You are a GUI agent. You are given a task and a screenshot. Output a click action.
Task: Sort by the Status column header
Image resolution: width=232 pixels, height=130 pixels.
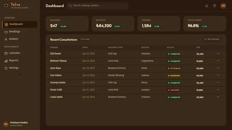pos(171,47)
